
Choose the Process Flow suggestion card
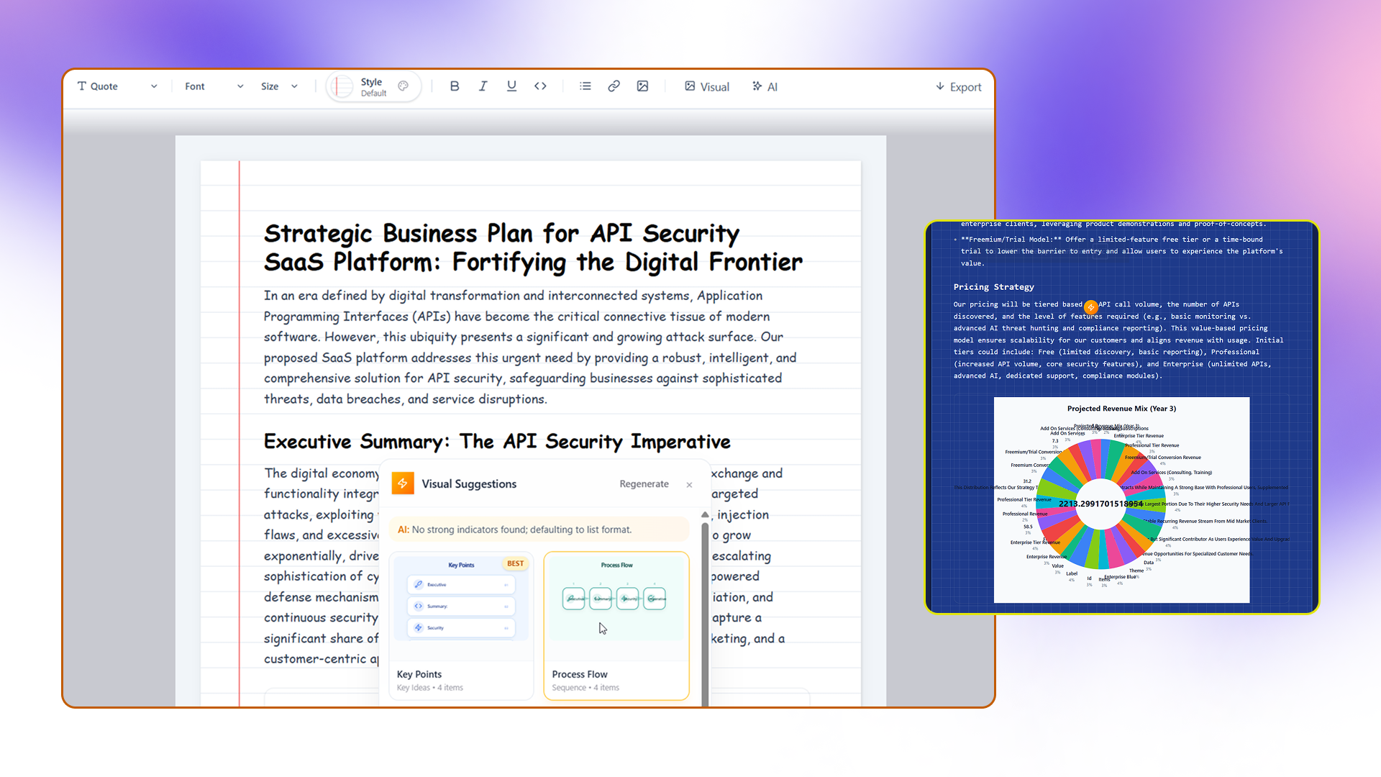(x=616, y=624)
